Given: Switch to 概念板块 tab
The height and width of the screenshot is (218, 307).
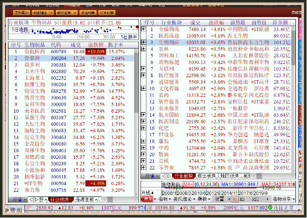Looking at the screenshot, I should pyautogui.click(x=206, y=176).
